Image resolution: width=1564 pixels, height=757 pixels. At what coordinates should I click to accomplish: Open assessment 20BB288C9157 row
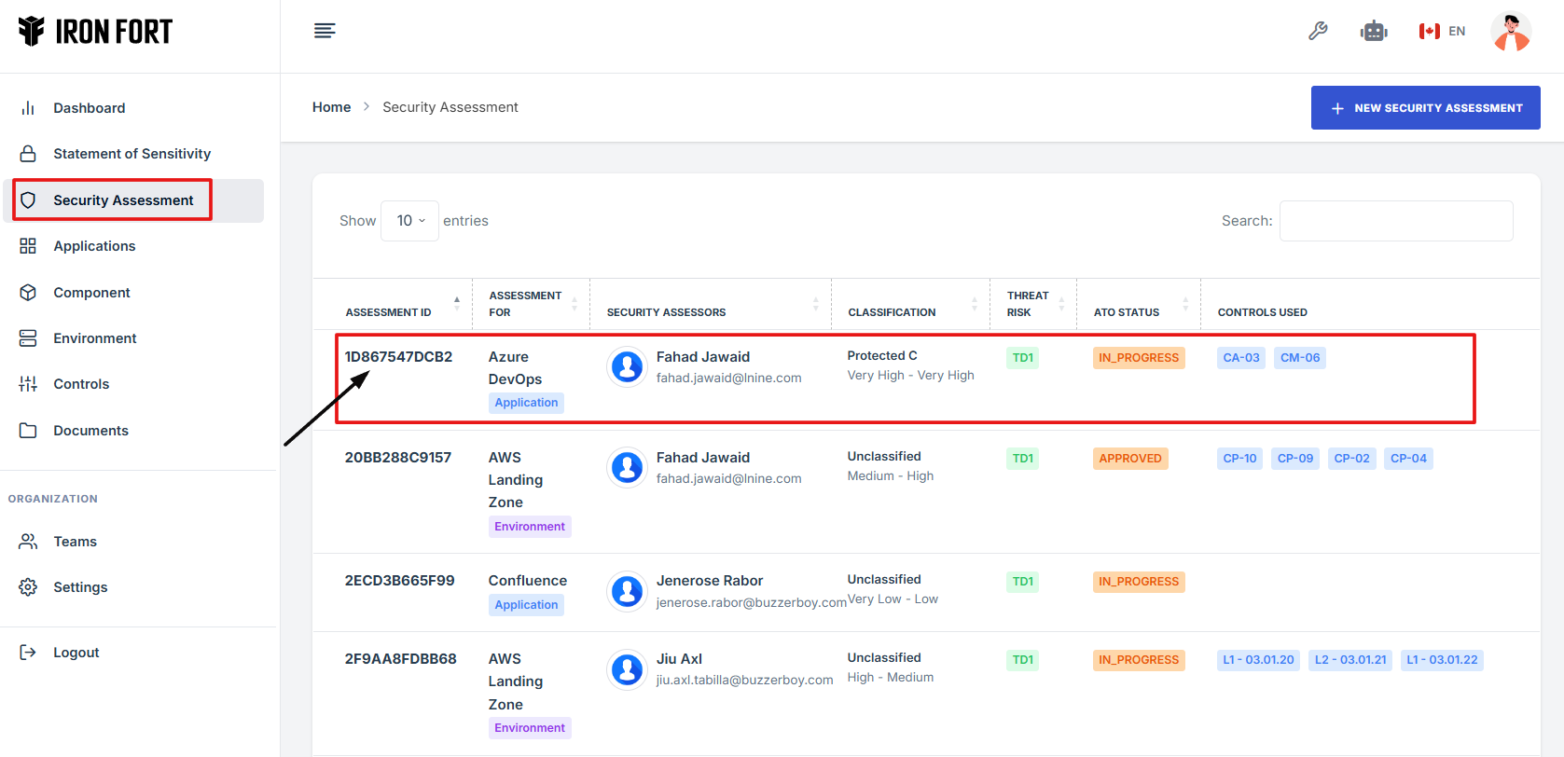point(398,458)
